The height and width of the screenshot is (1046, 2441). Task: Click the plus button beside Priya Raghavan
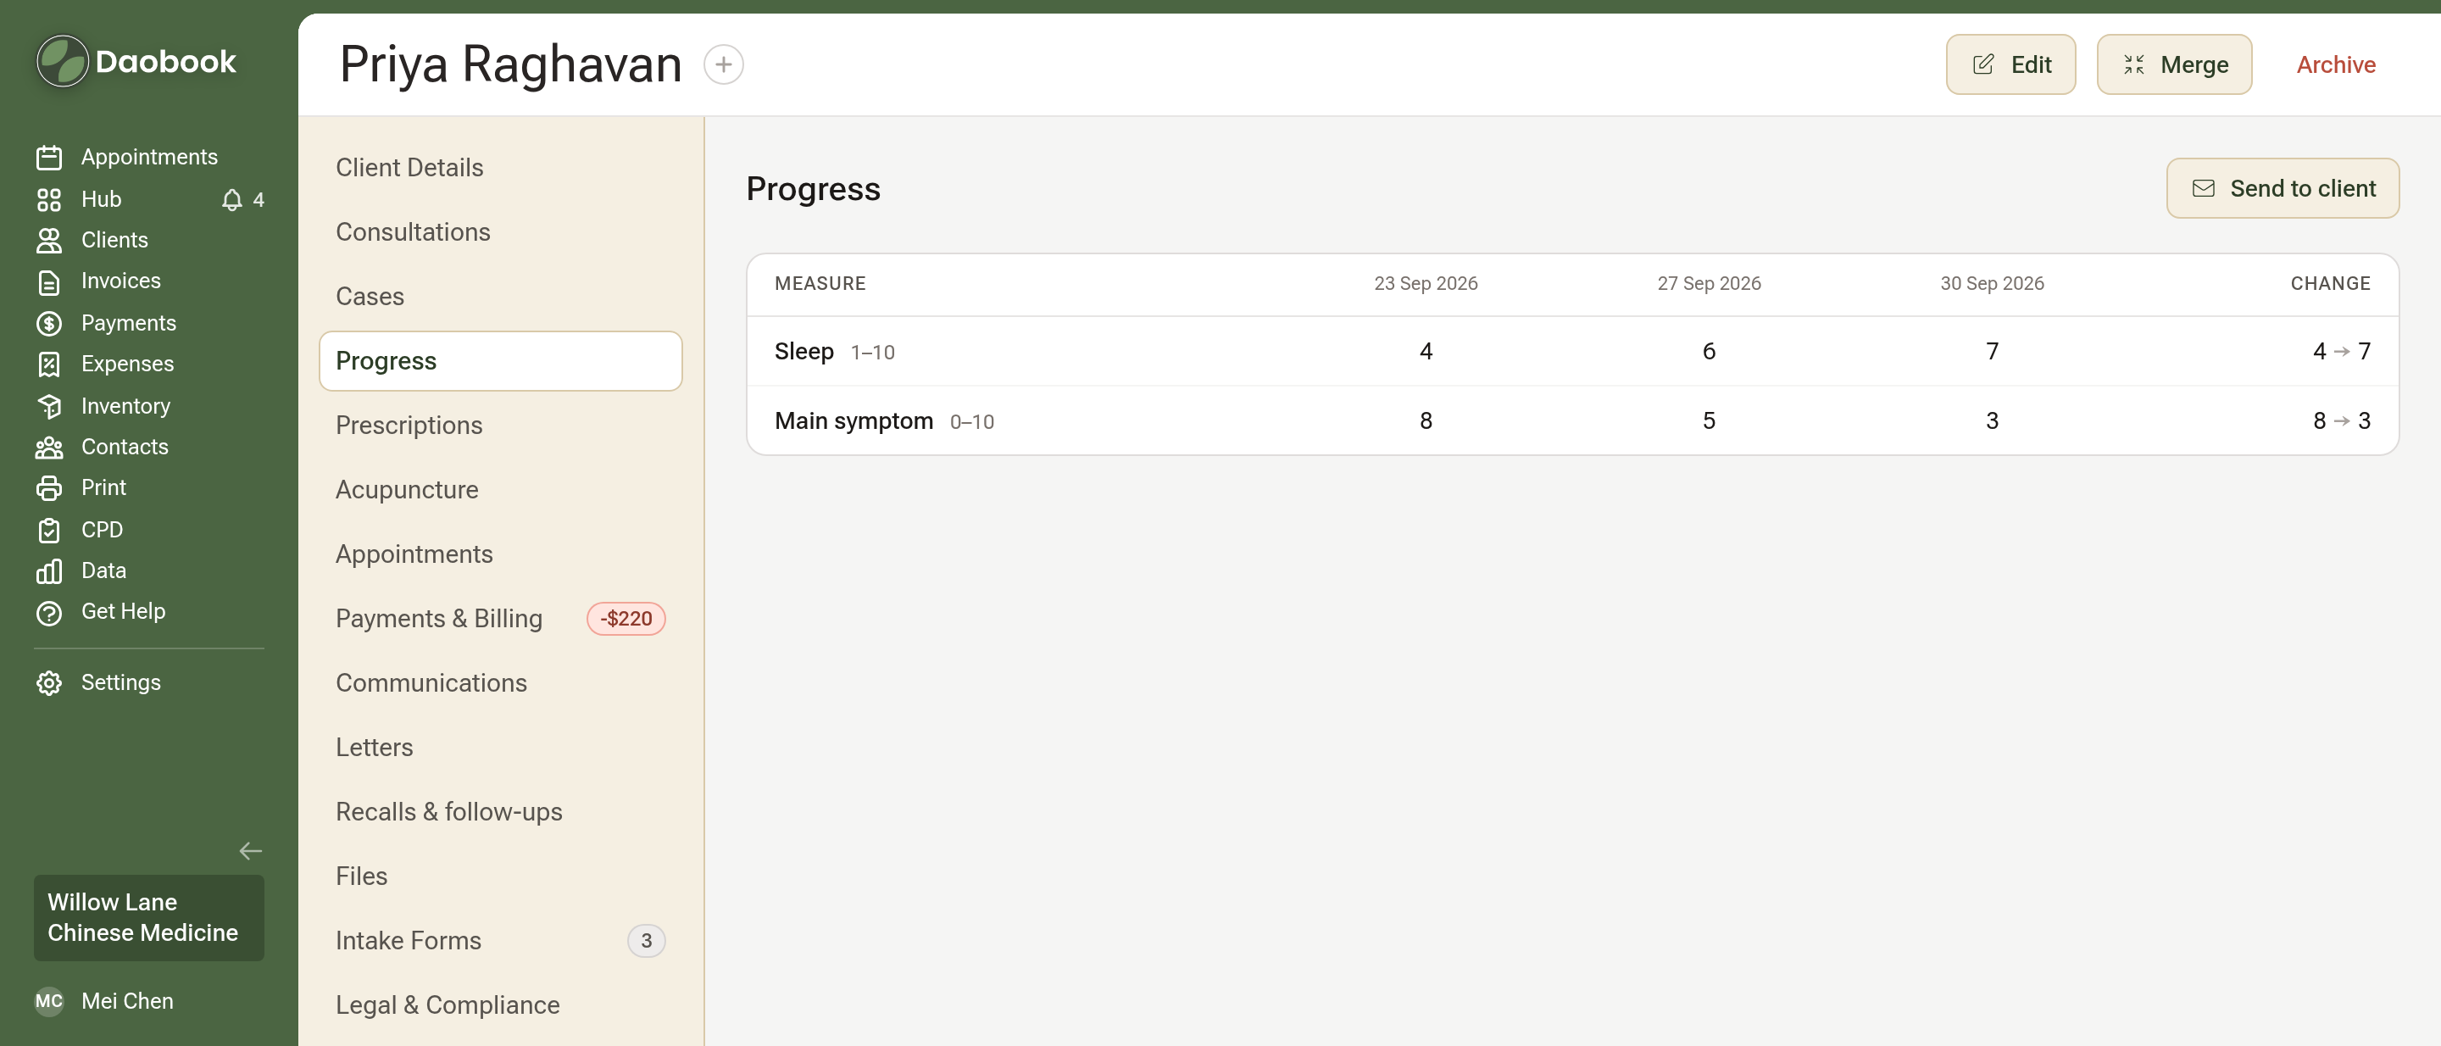723,64
